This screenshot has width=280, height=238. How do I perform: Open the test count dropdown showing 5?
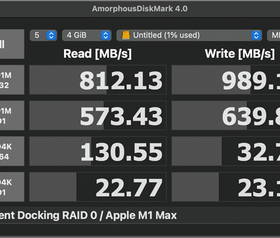click(x=43, y=35)
